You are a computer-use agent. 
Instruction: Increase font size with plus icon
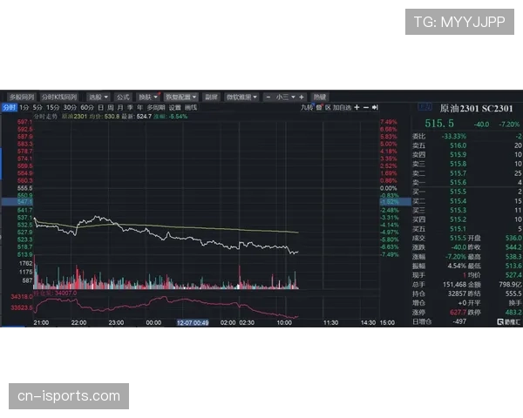pyautogui.click(x=302, y=97)
